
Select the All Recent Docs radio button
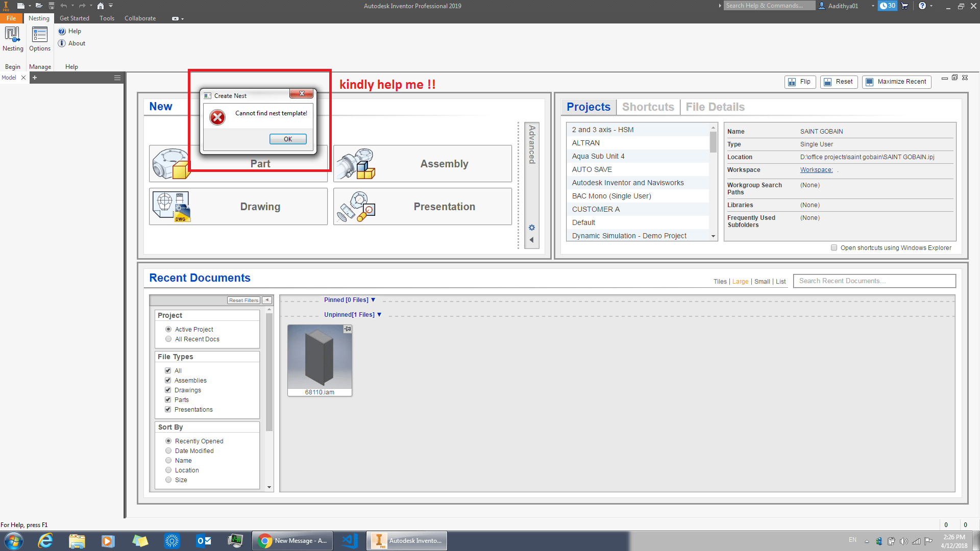click(x=168, y=339)
